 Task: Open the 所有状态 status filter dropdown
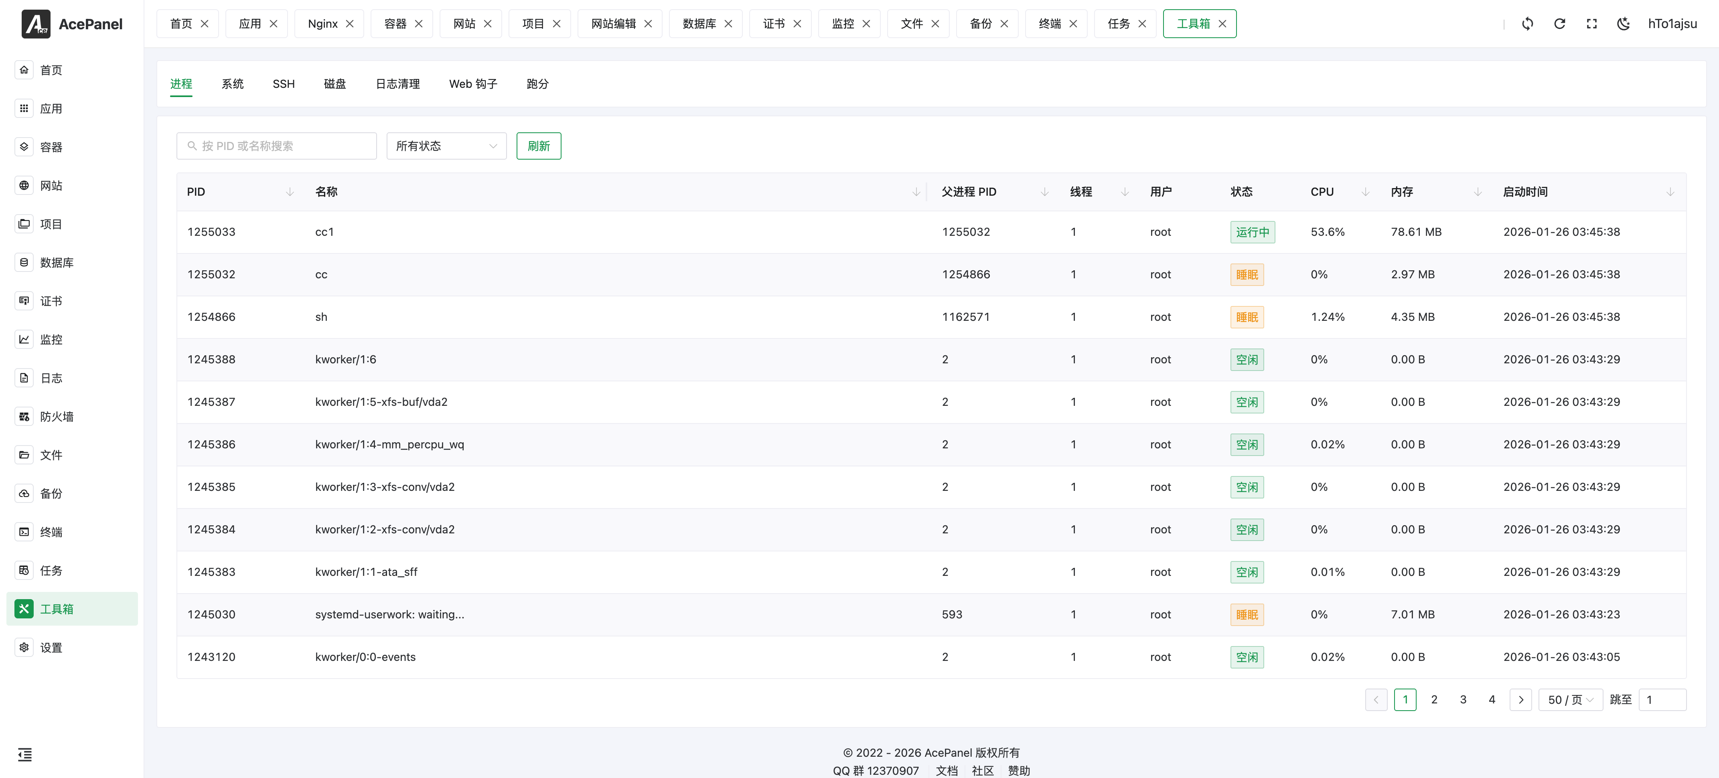[446, 146]
